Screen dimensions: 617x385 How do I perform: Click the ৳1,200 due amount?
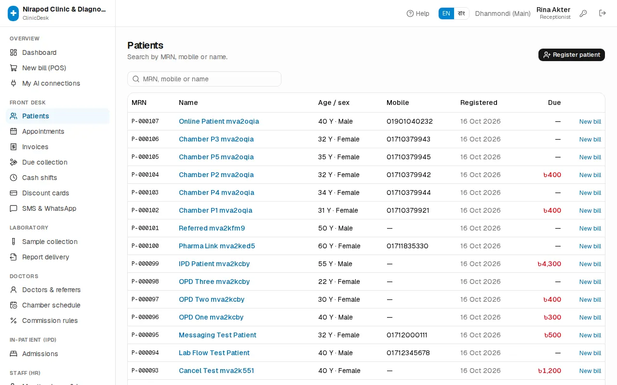(550, 371)
